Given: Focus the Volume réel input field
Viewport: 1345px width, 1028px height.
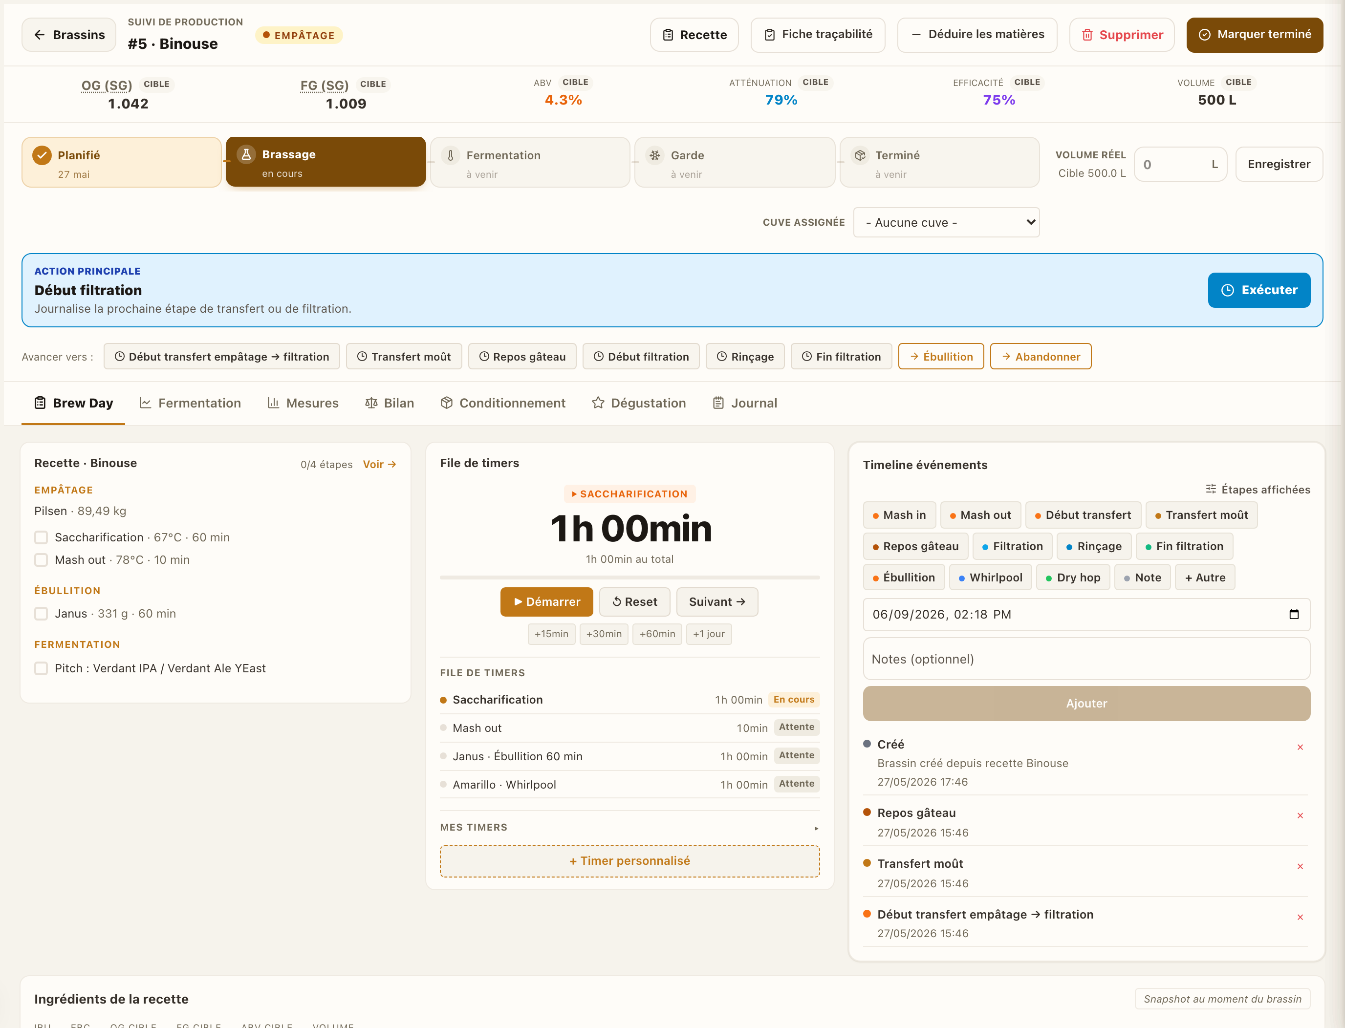Looking at the screenshot, I should (1180, 164).
